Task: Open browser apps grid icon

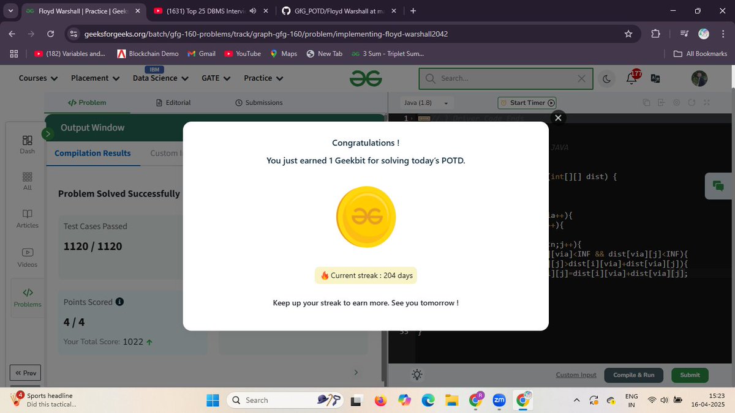Action: tap(13, 54)
